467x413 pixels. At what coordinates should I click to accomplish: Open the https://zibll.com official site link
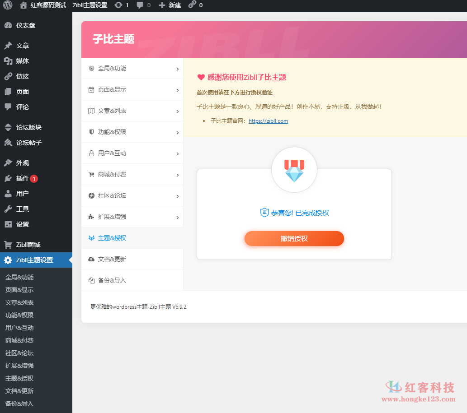click(268, 121)
